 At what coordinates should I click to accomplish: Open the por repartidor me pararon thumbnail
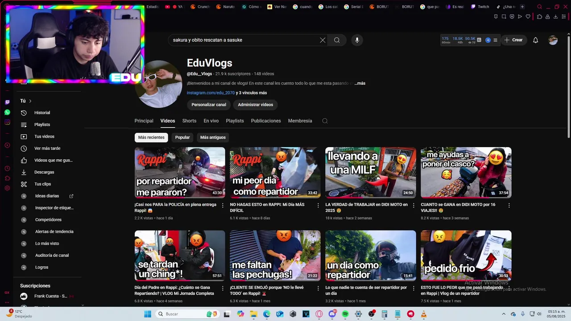point(180,173)
